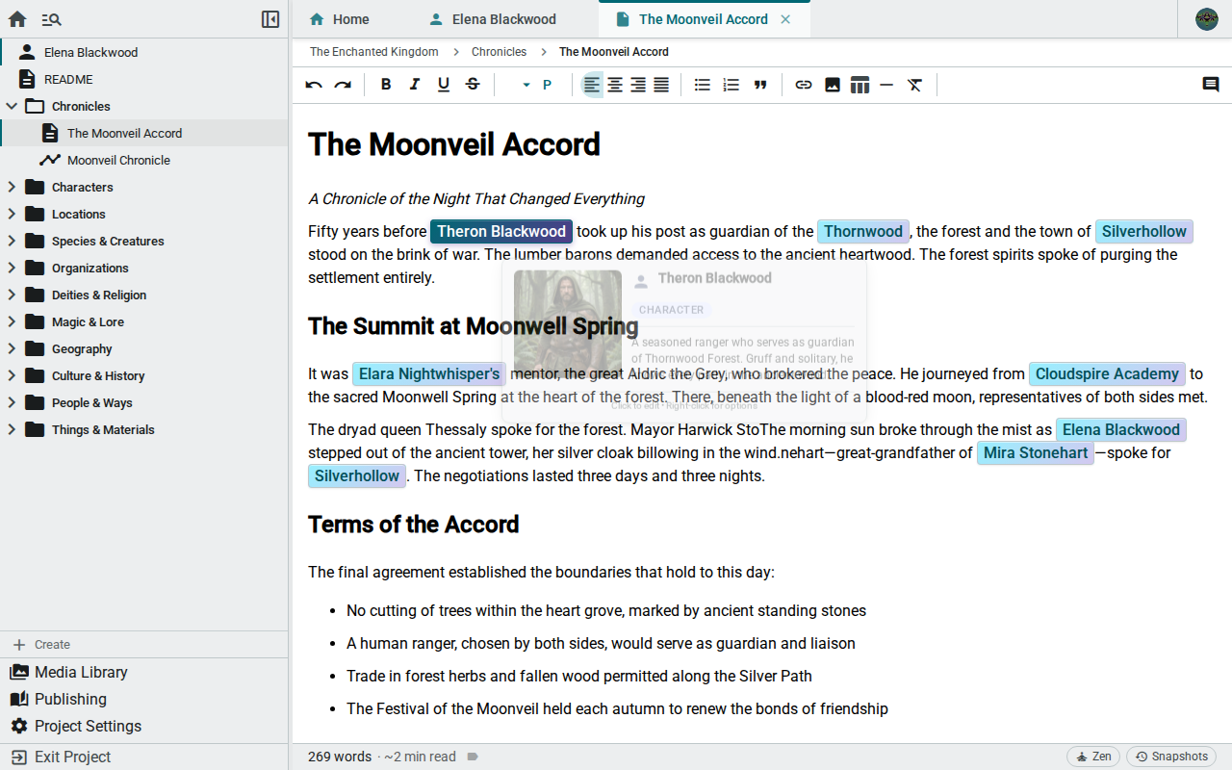Select align left
This screenshot has width=1232, height=770.
592,85
